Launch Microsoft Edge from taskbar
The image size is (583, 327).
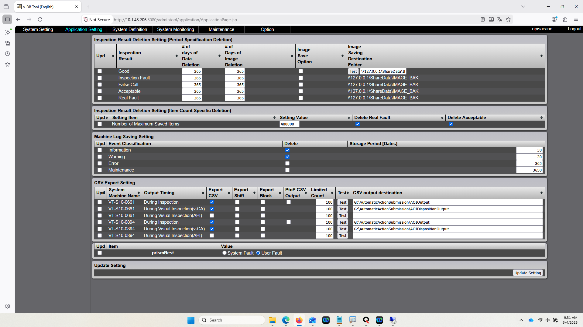click(x=286, y=320)
